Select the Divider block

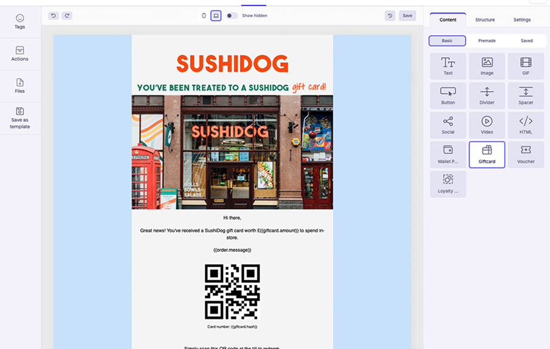(x=487, y=95)
